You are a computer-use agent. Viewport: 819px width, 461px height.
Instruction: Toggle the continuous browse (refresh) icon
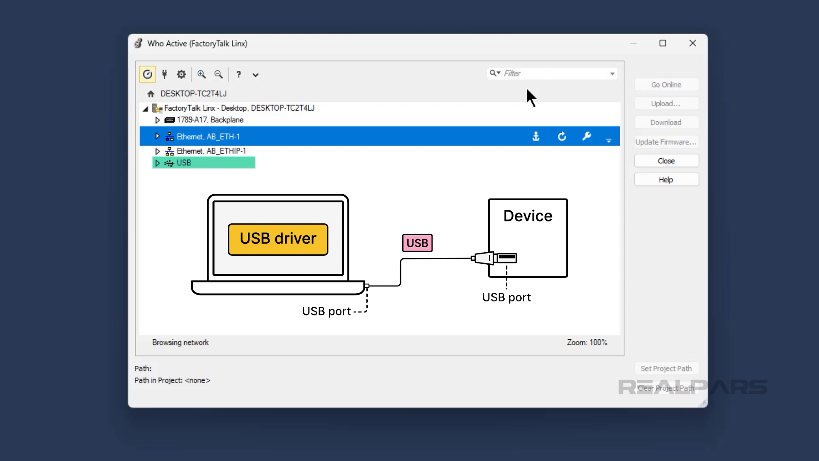[147, 74]
